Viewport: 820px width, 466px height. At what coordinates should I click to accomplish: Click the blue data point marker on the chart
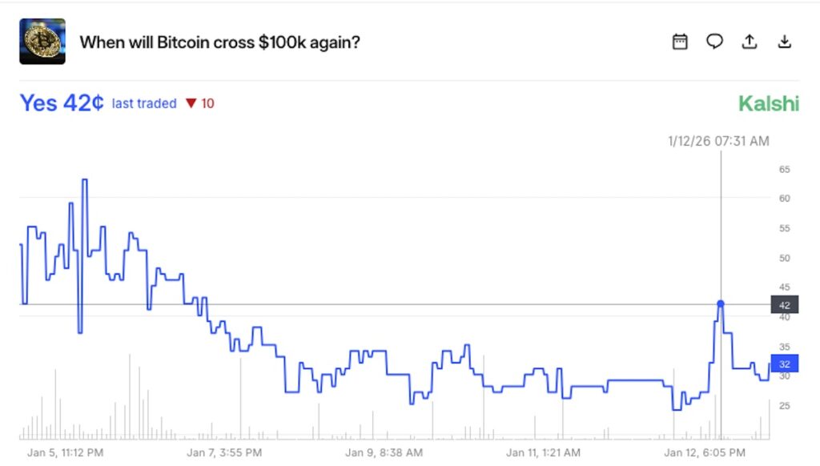[721, 303]
